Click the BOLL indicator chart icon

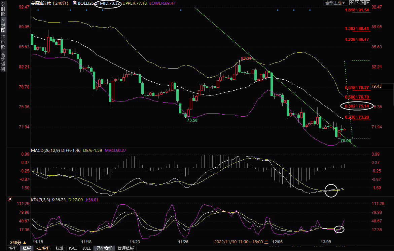74,3
